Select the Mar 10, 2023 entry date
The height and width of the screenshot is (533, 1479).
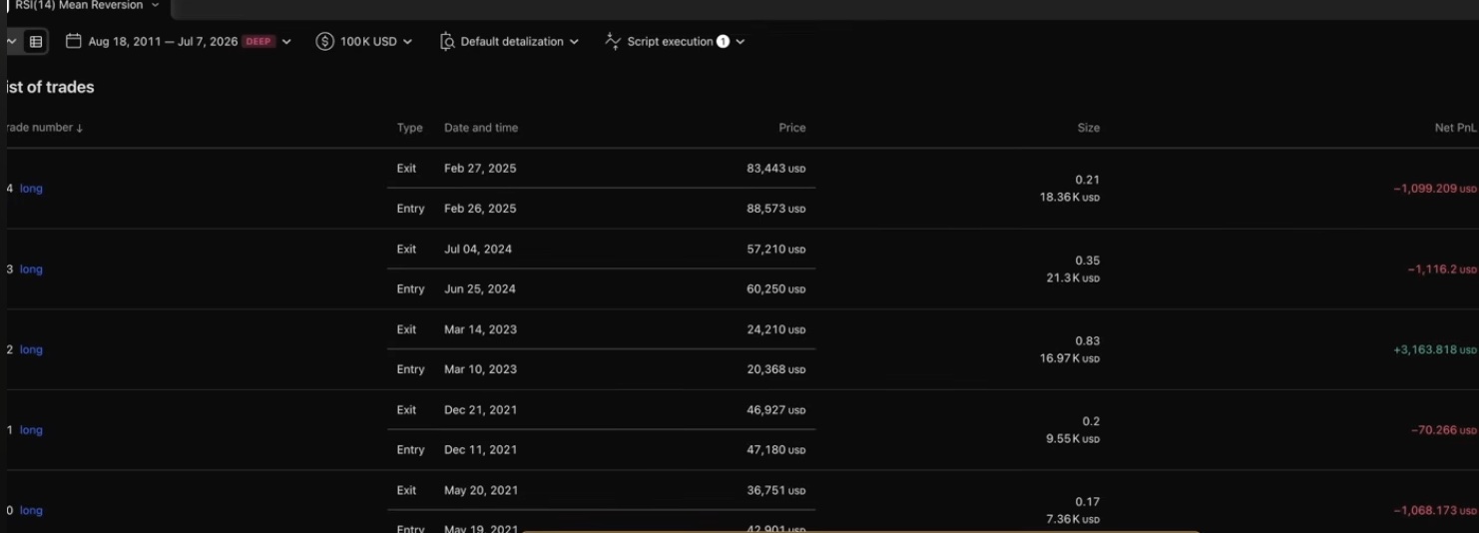480,369
